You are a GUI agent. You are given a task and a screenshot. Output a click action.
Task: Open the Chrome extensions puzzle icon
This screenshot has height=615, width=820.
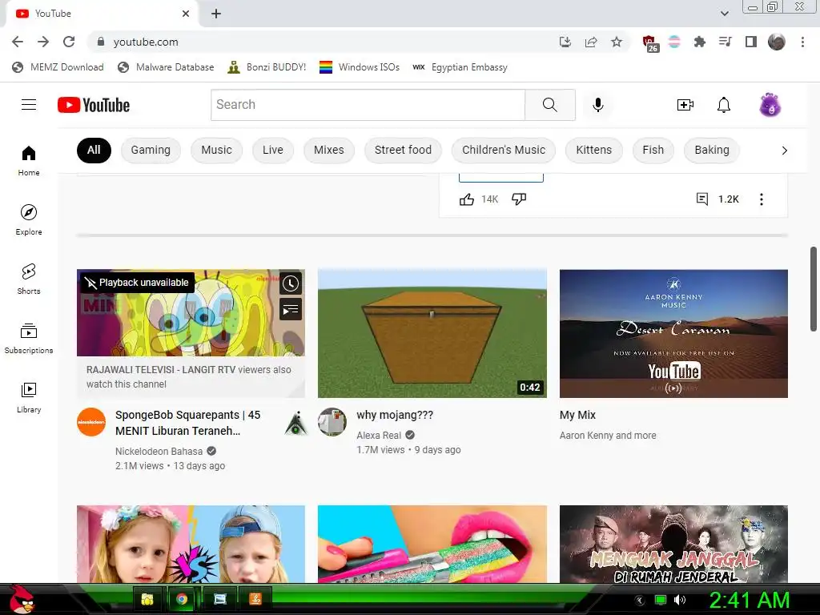click(700, 42)
